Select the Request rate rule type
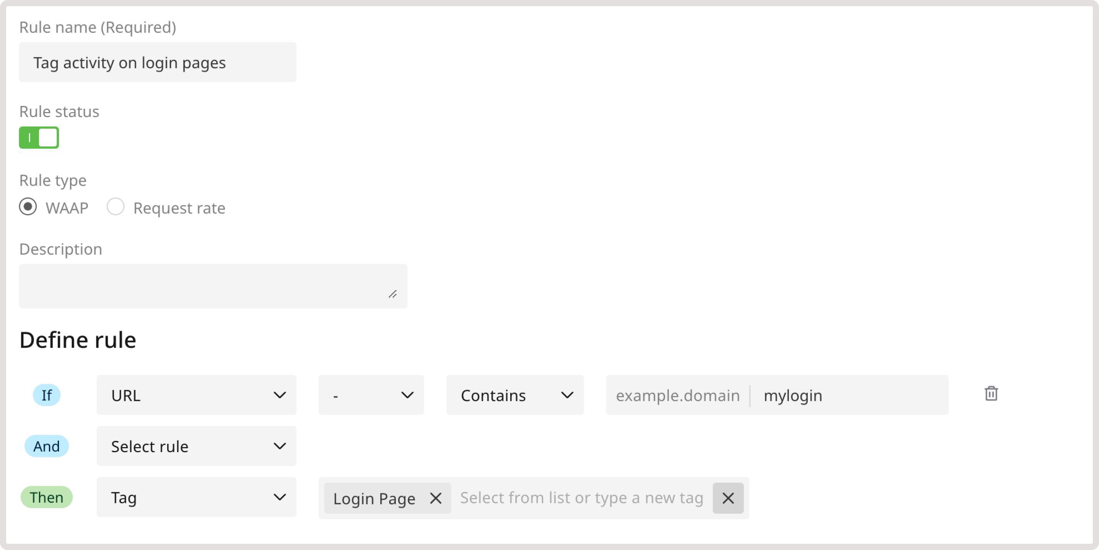This screenshot has width=1099, height=550. coord(115,207)
